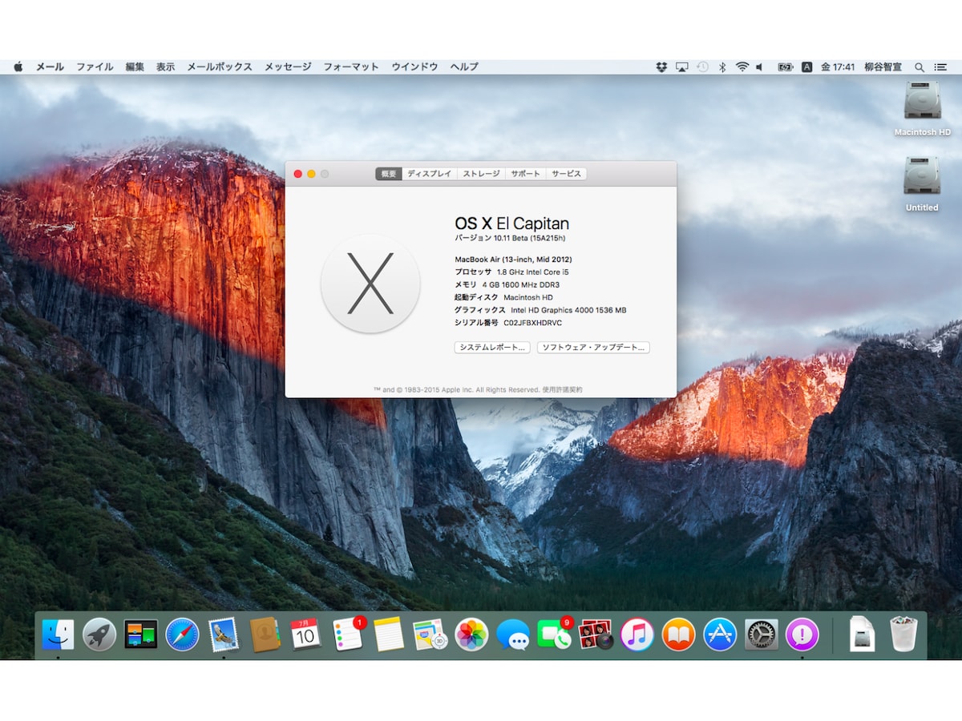This screenshot has height=721, width=962.
Task: Open the 使用許諾契約 link
Action: (562, 390)
